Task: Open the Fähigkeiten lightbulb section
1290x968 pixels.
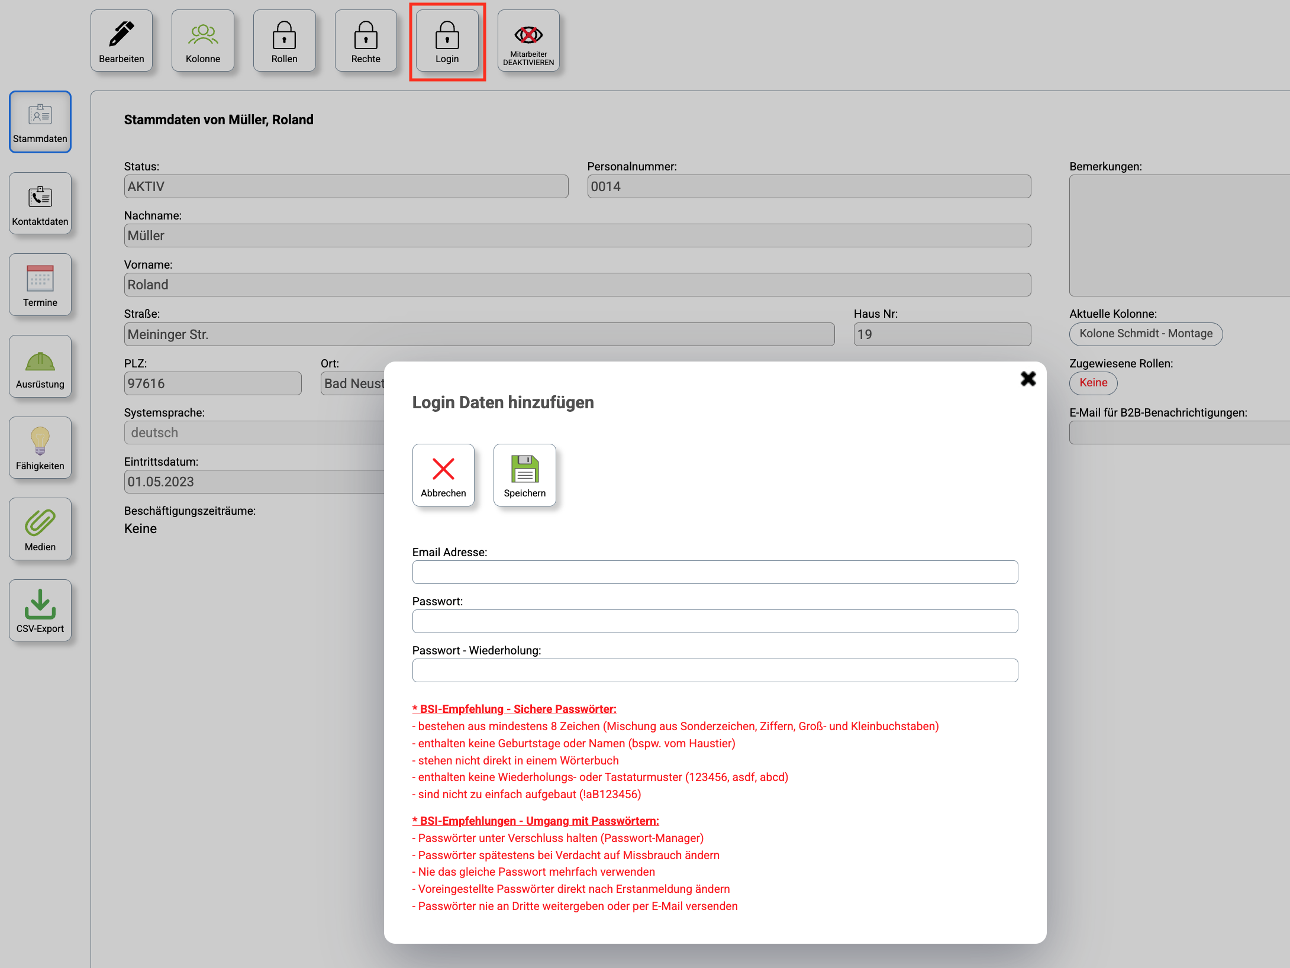Action: pos(40,448)
